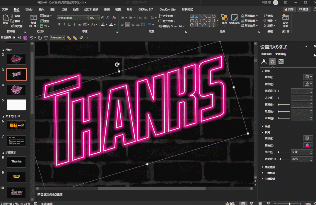Clear all text formatting icon
The image size is (316, 205).
point(114,18)
